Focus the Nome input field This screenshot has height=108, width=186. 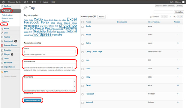(50, 52)
